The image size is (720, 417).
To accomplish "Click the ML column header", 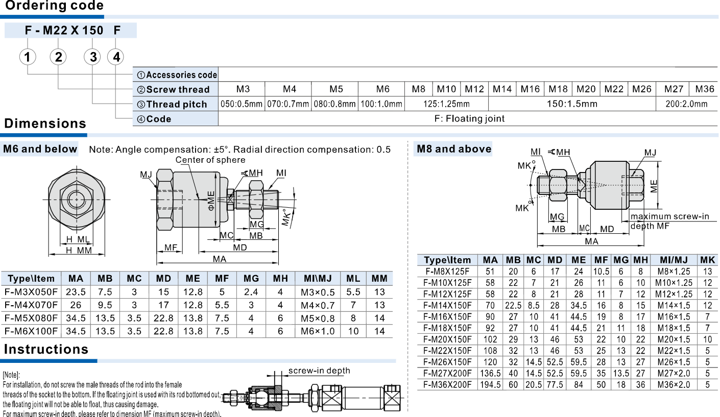I will tap(353, 279).
